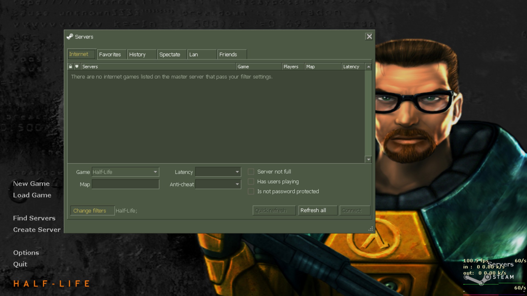
Task: Select Find Servers in main menu
Action: pos(34,218)
